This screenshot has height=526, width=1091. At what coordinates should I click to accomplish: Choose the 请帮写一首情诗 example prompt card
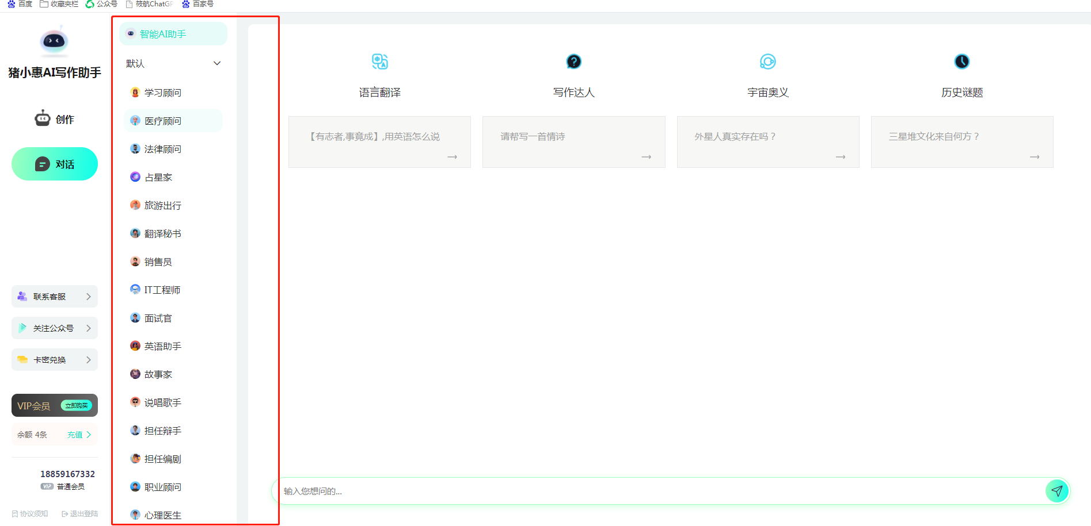[573, 142]
